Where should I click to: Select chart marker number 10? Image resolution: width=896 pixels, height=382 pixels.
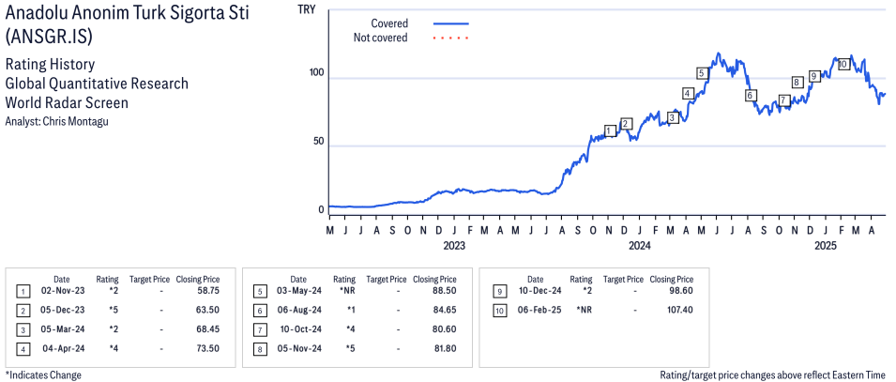tap(843, 64)
